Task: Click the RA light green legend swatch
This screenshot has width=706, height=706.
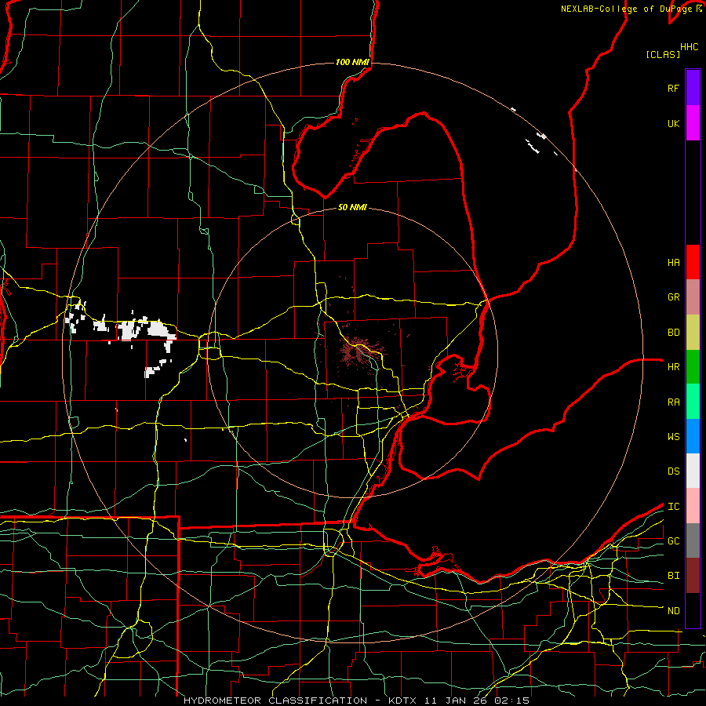Action: point(693,402)
